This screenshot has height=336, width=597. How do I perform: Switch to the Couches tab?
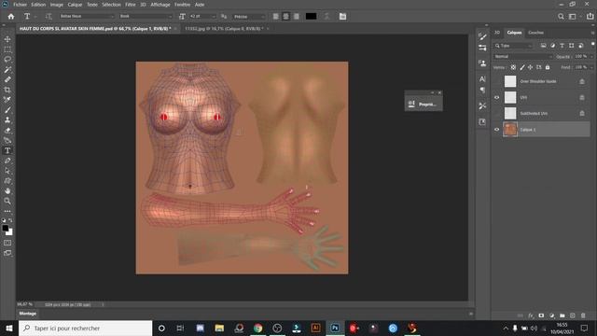pyautogui.click(x=535, y=33)
